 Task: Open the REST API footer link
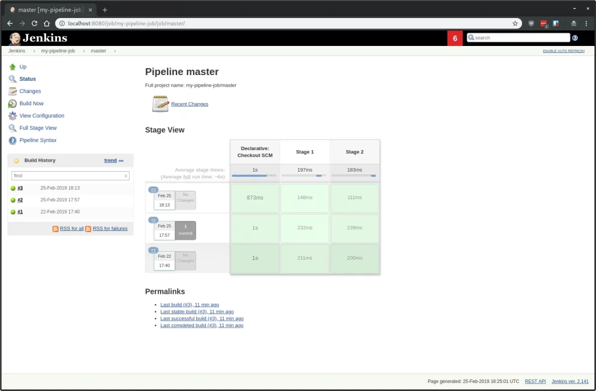point(535,382)
